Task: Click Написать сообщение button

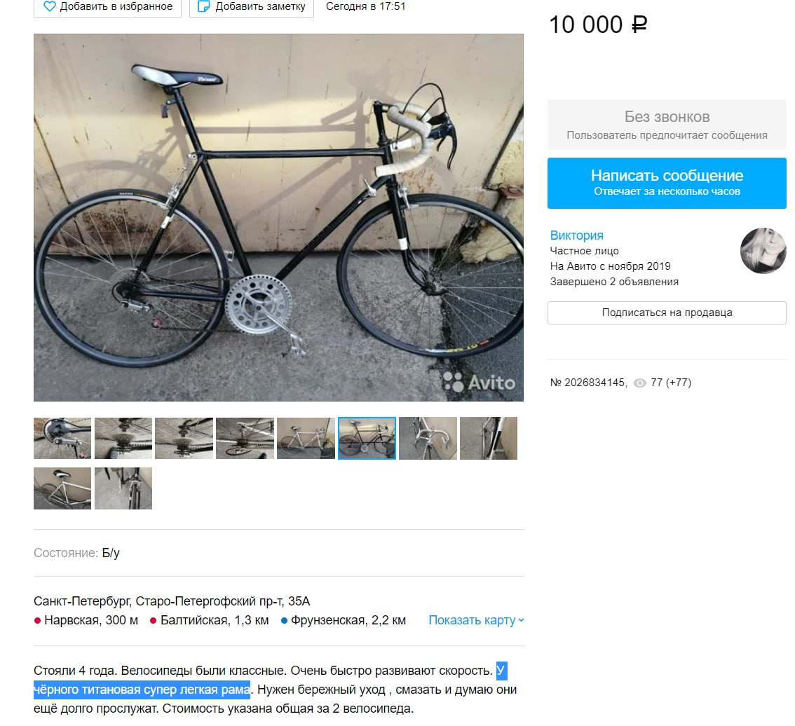Action: click(667, 183)
